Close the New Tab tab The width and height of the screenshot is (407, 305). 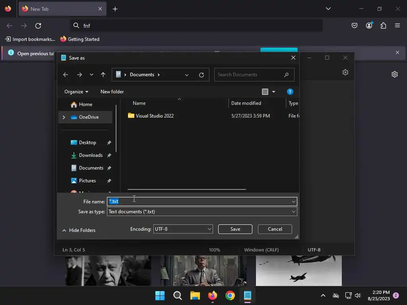100,9
